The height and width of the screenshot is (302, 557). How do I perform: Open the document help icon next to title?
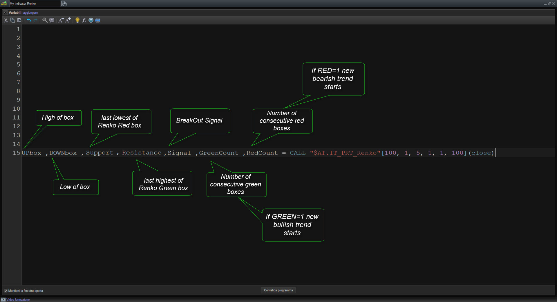pyautogui.click(x=64, y=4)
